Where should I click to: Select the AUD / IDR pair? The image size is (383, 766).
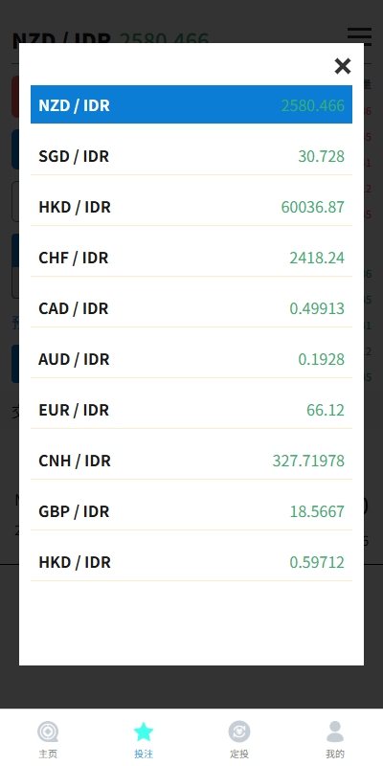(191, 359)
